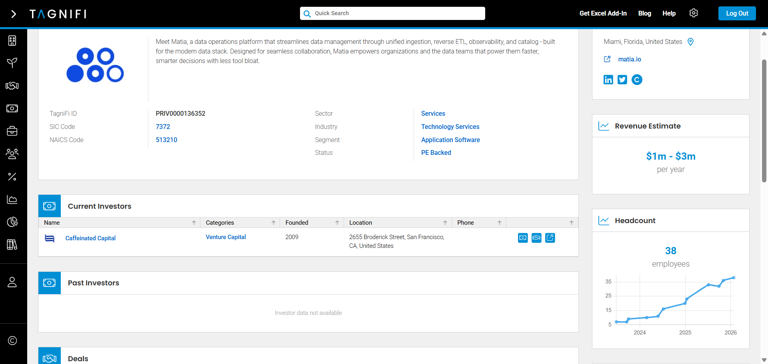Click the people group sidebar icon
The image size is (768, 364).
(12, 154)
